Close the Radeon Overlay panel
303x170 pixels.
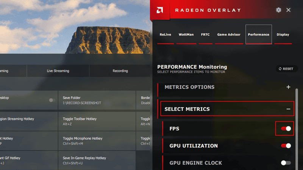289,10
